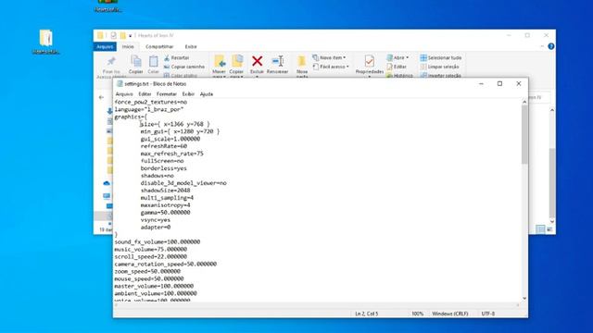593x333 pixels.
Task: Open the Notepad Exibir menu
Action: point(188,94)
